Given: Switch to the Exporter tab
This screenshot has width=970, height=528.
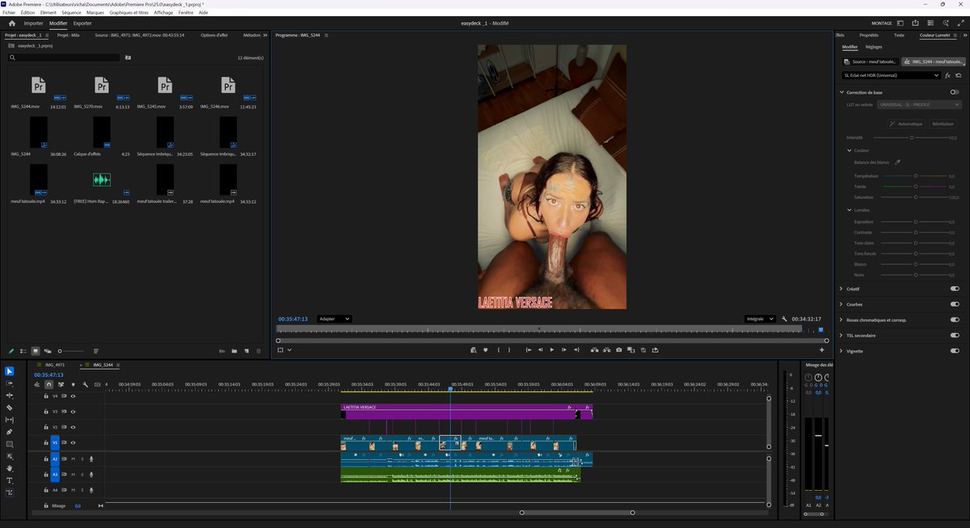Looking at the screenshot, I should pos(82,23).
